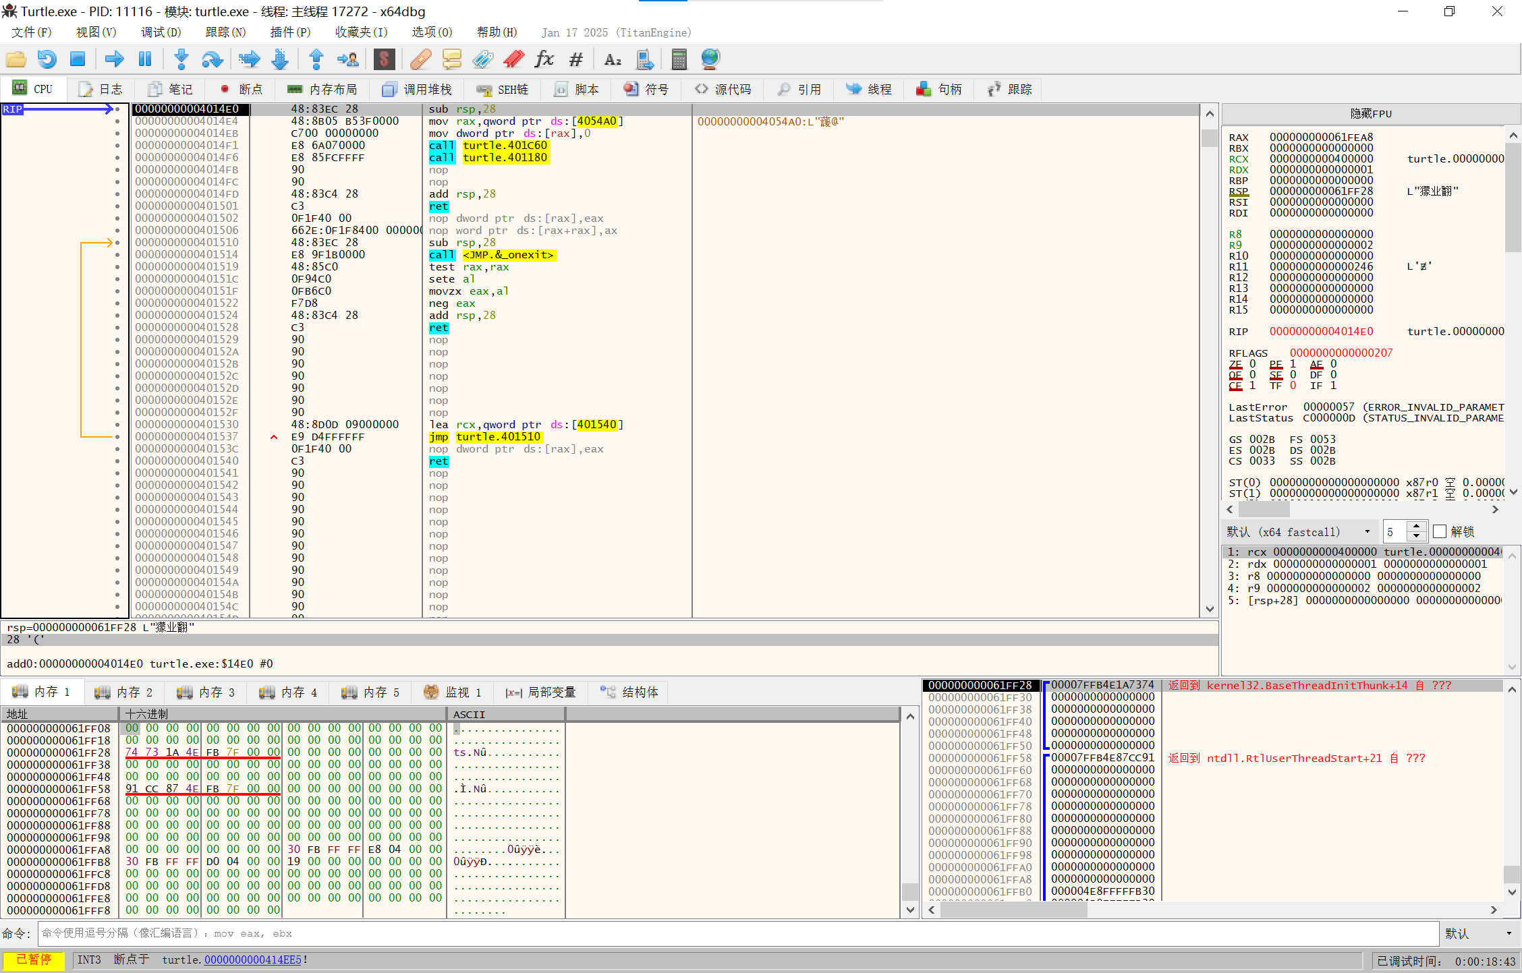The height and width of the screenshot is (973, 1522).
Task: Click the Step Into icon
Action: pyautogui.click(x=181, y=59)
